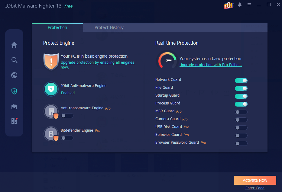Enable the Bitdefender Engine toggle
282x192 pixels.
point(67,138)
